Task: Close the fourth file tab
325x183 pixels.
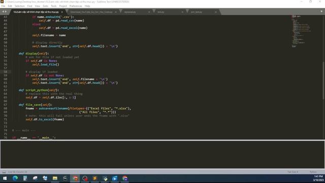Action: click(x=182, y=12)
